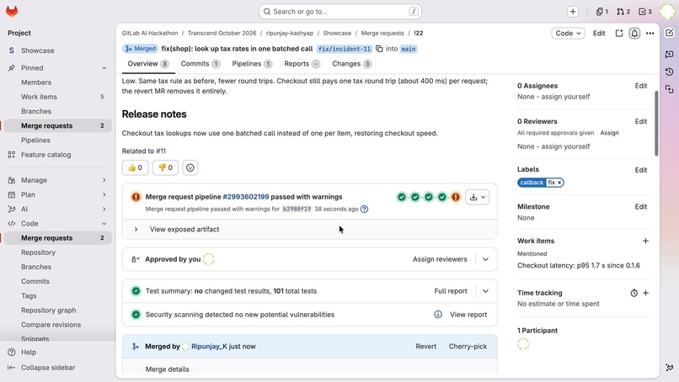Focus the Search or go to field
Viewport: 679px width, 382px height.
pos(340,12)
